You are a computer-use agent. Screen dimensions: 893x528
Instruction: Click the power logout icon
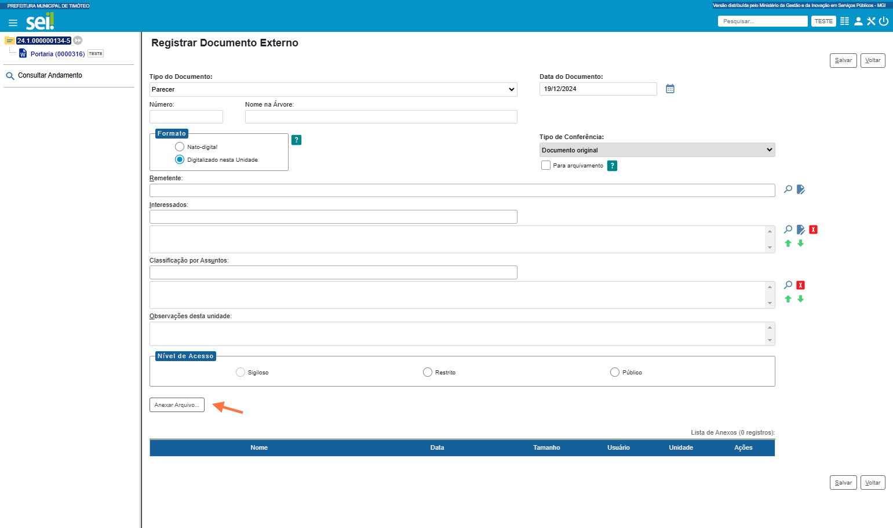click(884, 21)
